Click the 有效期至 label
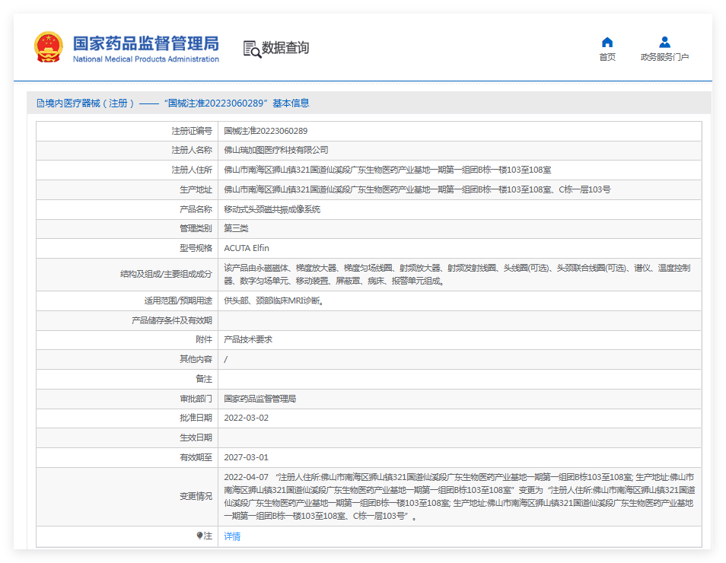This screenshot has height=563, width=726. [196, 457]
